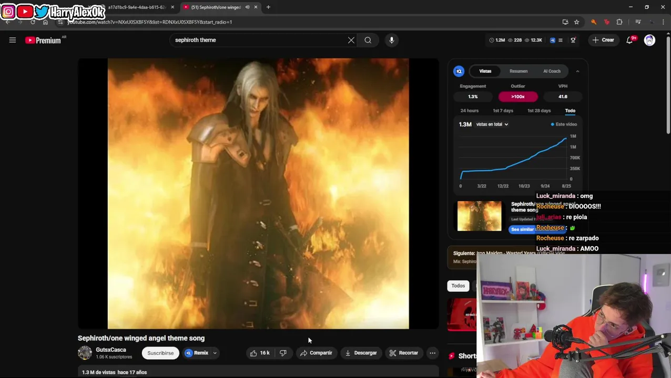Viewport: 671px width, 378px height.
Task: Select the Todo time range
Action: pos(570,111)
